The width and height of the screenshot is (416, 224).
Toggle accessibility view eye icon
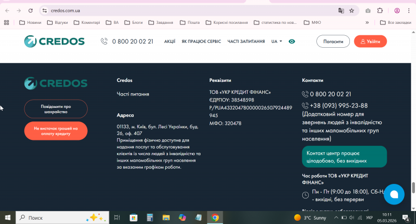pos(291,41)
